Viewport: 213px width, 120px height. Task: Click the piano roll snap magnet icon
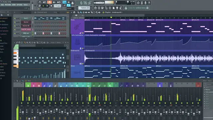pos(19,43)
